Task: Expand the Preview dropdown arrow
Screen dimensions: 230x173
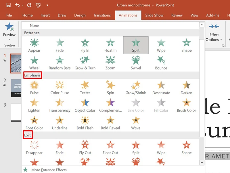Action: (9, 39)
